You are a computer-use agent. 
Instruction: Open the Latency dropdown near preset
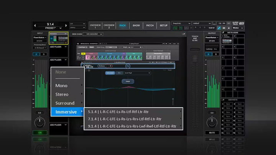pyautogui.click(x=77, y=28)
